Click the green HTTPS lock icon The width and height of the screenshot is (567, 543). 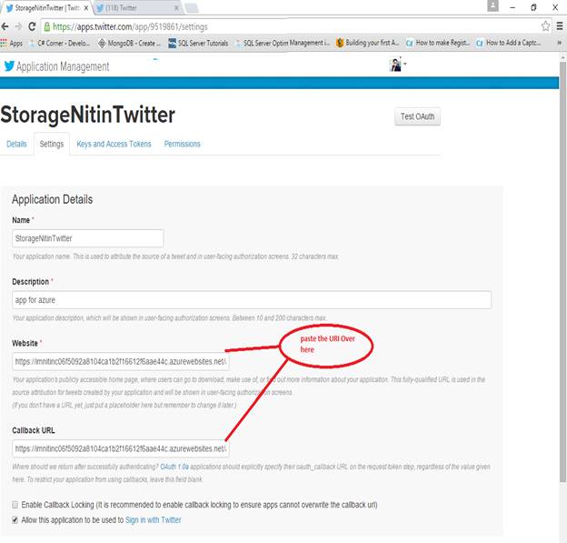[46, 26]
